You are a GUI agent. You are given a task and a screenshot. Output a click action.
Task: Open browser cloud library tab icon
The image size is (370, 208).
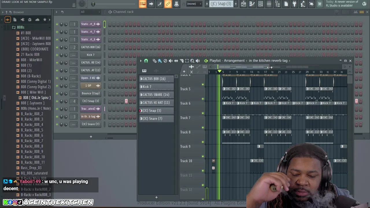(x=37, y=20)
